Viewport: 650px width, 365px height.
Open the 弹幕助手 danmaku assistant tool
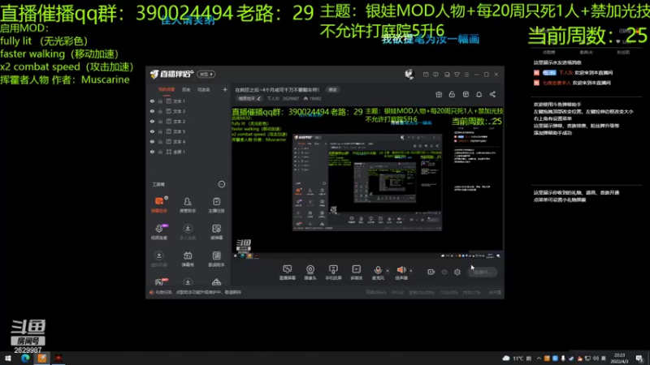click(x=159, y=204)
